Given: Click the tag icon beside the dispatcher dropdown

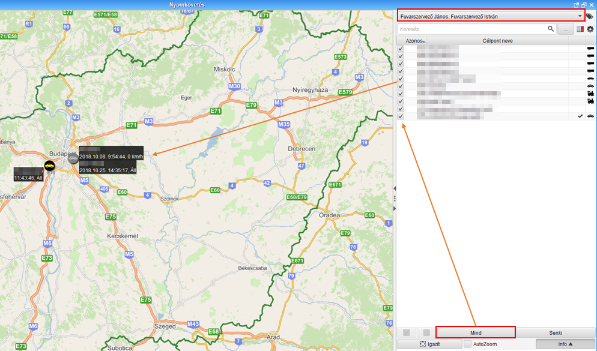Looking at the screenshot, I should tap(590, 16).
